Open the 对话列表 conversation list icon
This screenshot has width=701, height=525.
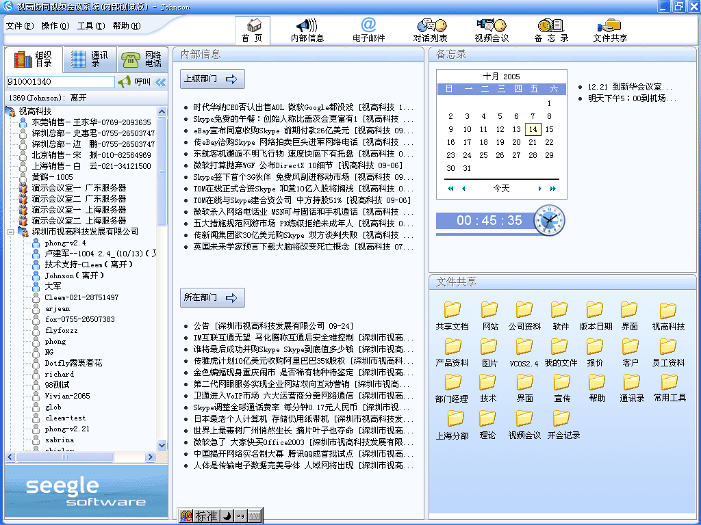(x=431, y=30)
